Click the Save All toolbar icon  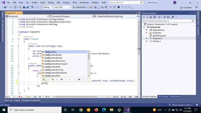pos(27,7)
